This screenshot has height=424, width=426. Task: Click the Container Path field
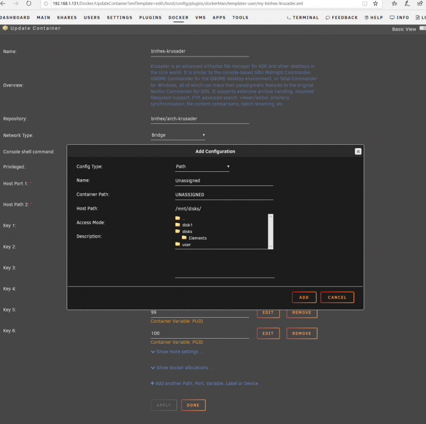[224, 195]
